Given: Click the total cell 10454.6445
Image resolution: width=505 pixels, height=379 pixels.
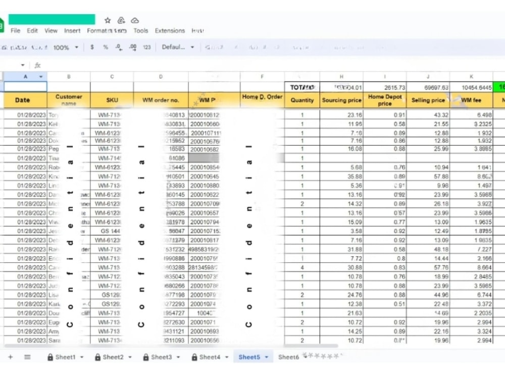Looking at the screenshot, I should click(471, 87).
